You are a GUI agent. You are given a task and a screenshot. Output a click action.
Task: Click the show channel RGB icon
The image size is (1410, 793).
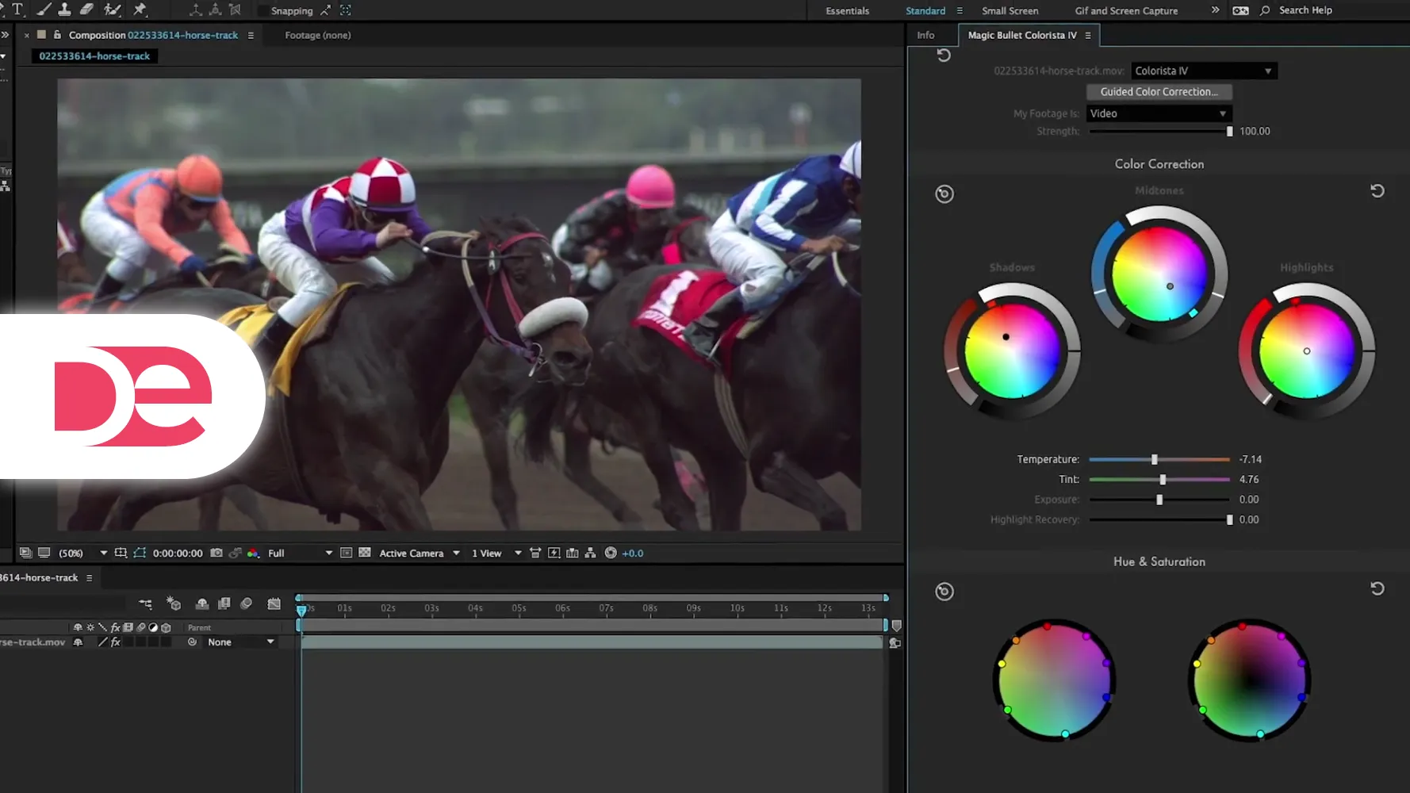click(x=253, y=553)
